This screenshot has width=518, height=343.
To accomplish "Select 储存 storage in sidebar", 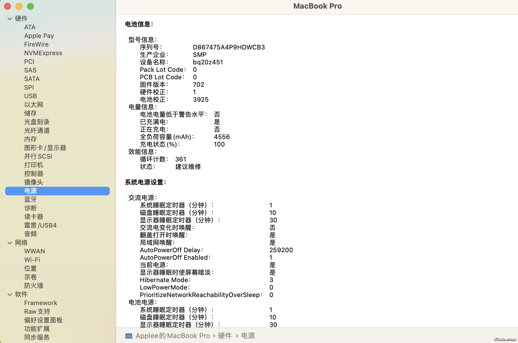I will [x=30, y=113].
